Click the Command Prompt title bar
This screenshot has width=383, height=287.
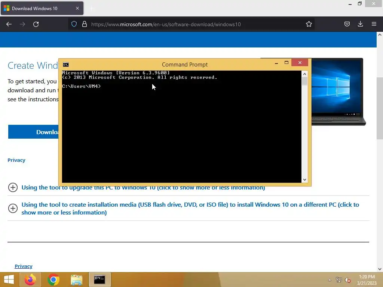185,64
